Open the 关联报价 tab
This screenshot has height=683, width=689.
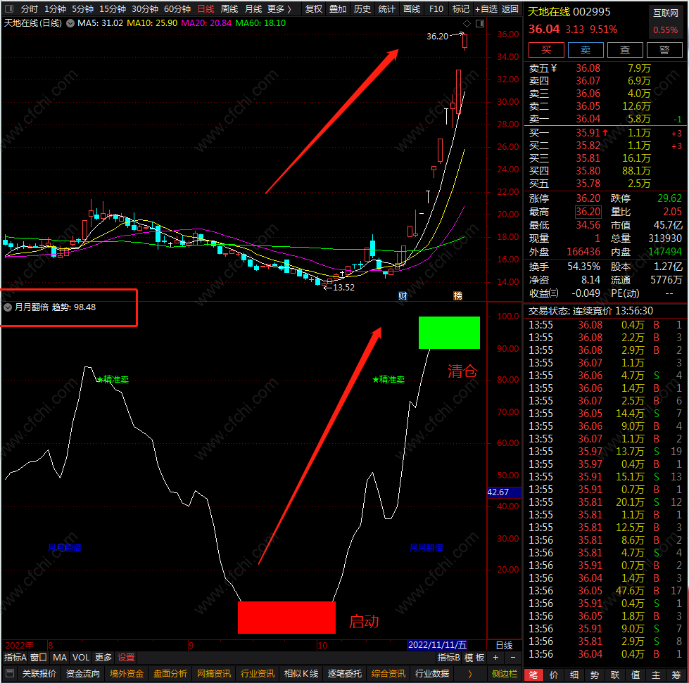coord(39,674)
